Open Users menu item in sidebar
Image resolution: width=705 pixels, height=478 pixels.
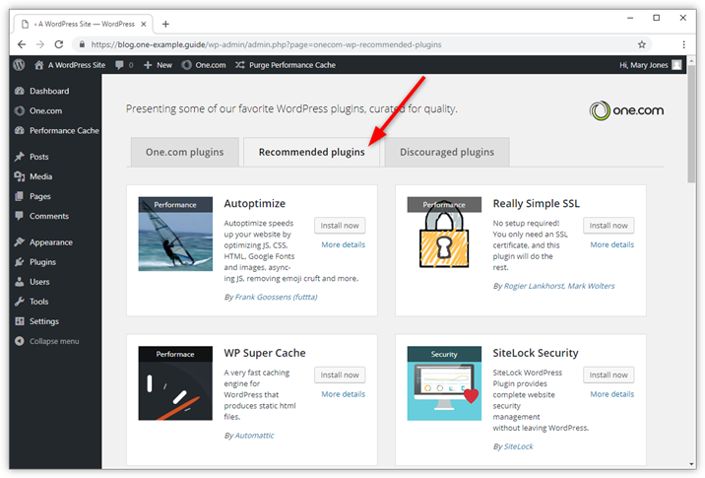pos(39,282)
